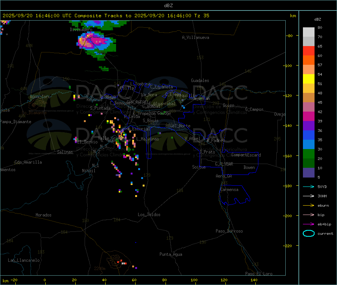The image size is (337, 285).
Task: Pick the bright yellow 51-54 dBZ swatch
Action: [309, 79]
